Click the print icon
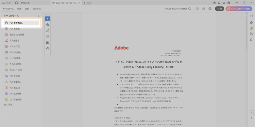The width and height of the screenshot is (255, 127). pos(210,9)
